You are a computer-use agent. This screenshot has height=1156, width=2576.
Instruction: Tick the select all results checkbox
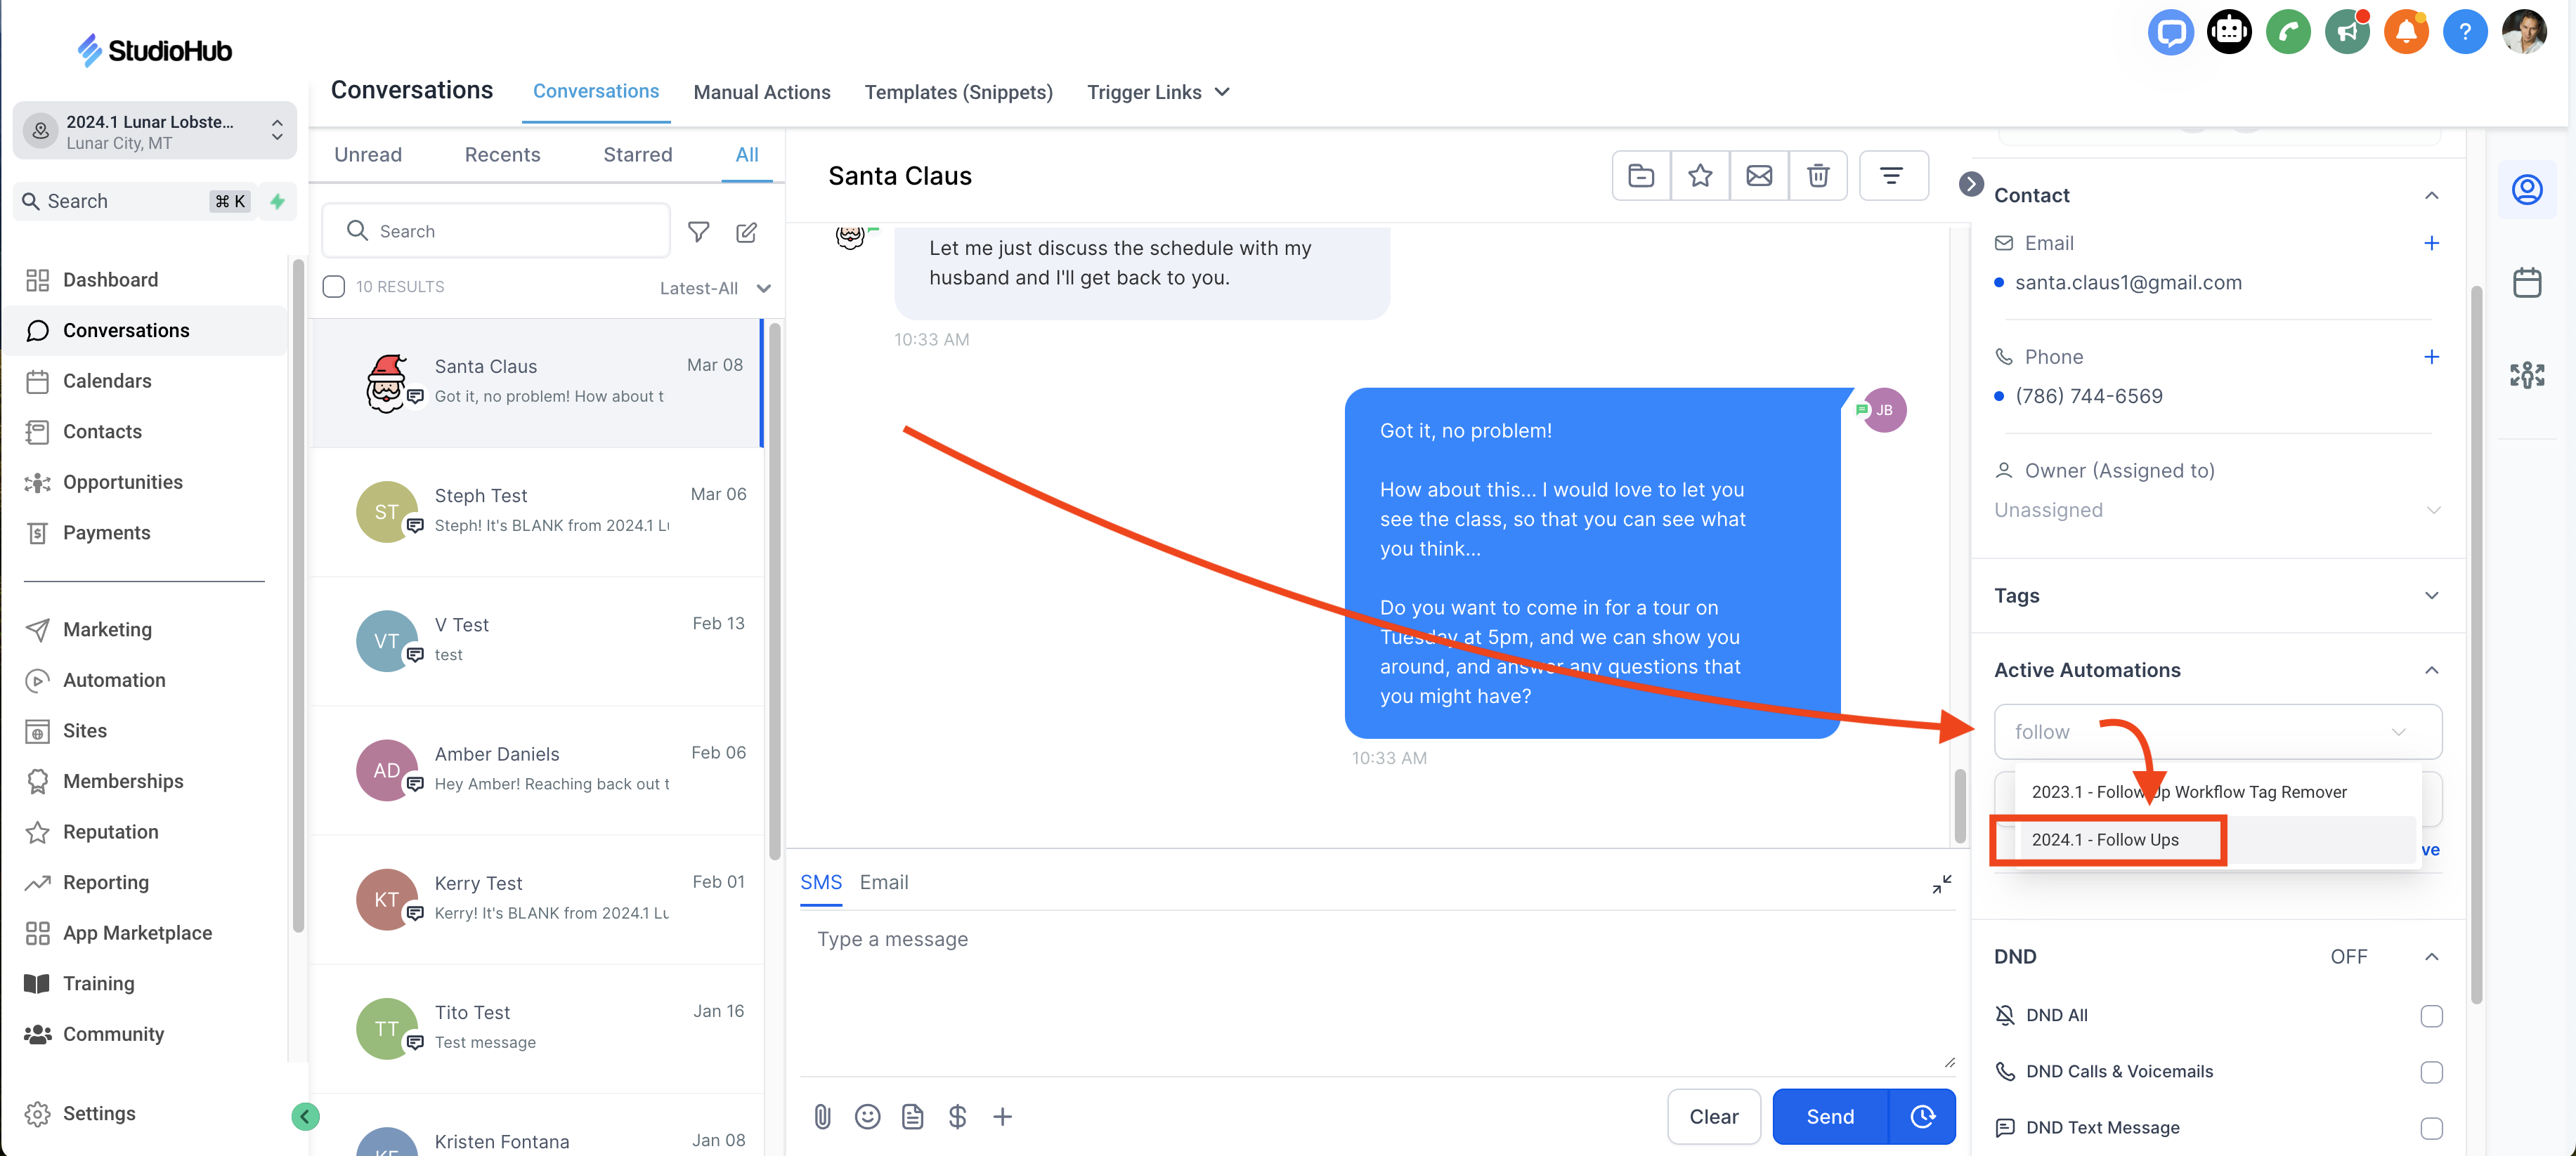coord(334,287)
